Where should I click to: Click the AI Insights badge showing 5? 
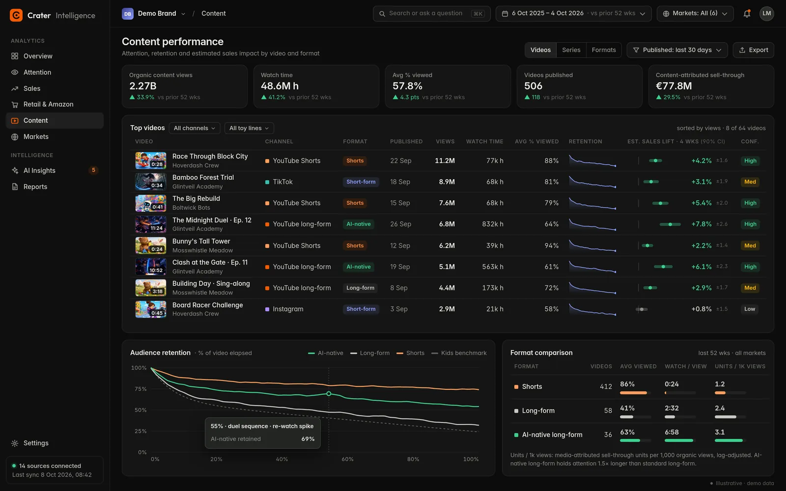click(93, 170)
